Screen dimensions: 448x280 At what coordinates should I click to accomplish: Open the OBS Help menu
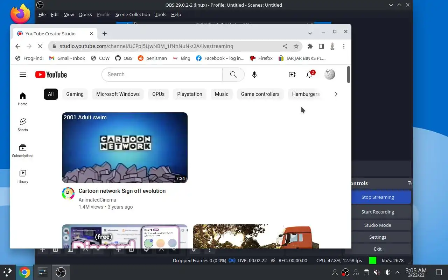(x=176, y=14)
